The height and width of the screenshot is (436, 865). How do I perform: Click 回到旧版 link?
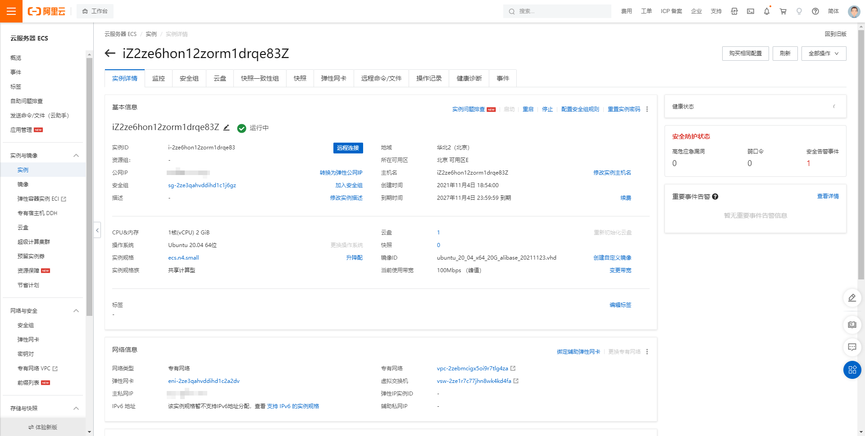tap(835, 34)
